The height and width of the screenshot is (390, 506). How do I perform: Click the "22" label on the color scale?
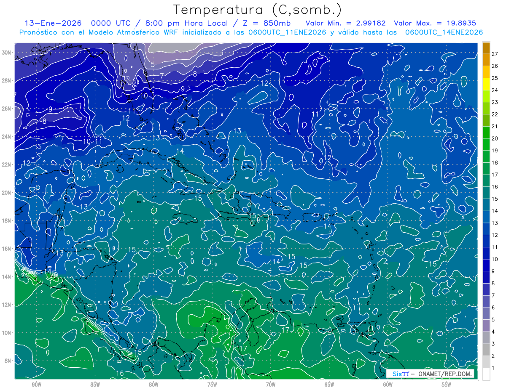coord(495,114)
